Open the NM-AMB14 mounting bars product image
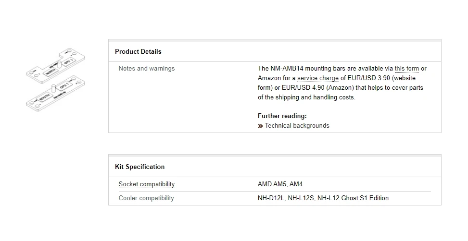This screenshot has height=241, width=468. (57, 80)
